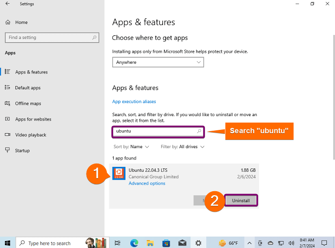Click the magnifier icon in Find a setting
Image resolution: width=335 pixels, height=248 pixels.
click(94, 38)
